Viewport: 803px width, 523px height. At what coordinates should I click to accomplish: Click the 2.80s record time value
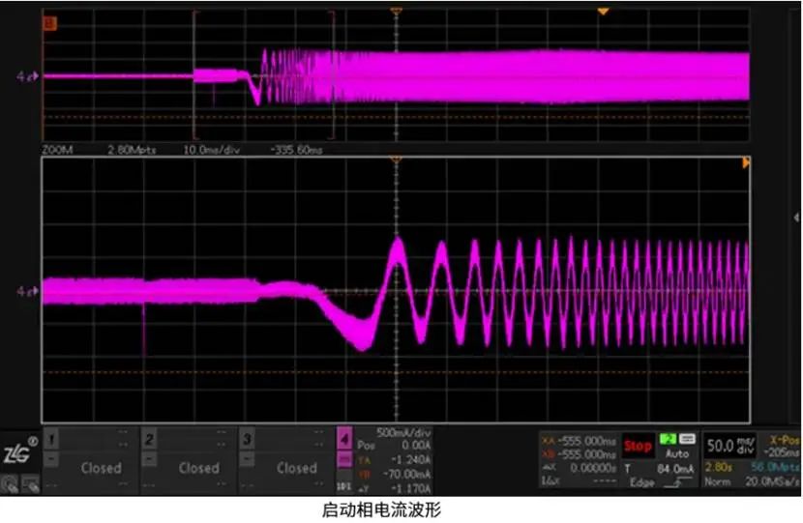click(x=719, y=467)
